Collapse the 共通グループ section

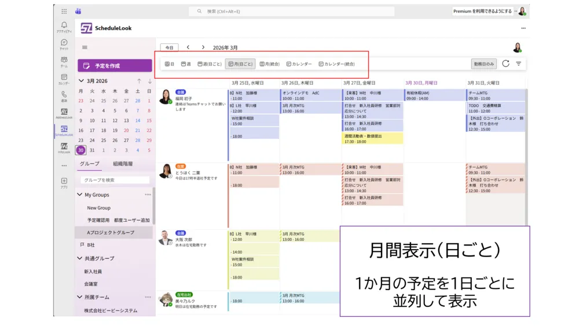click(79, 258)
